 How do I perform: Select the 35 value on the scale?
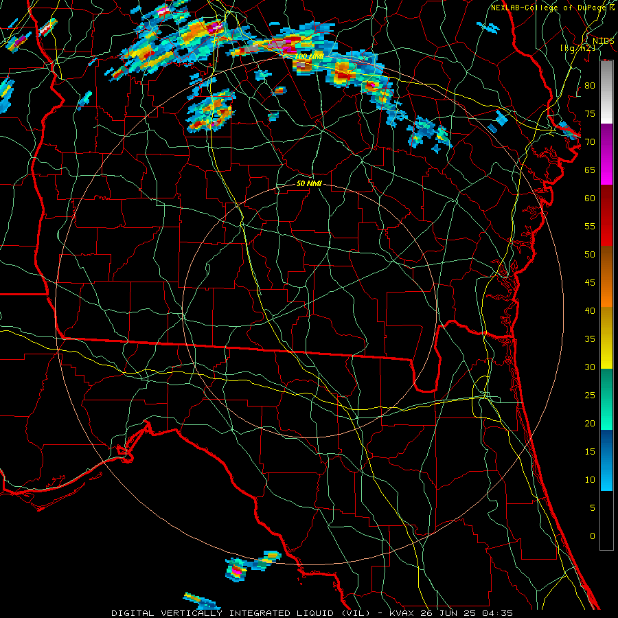(x=590, y=339)
